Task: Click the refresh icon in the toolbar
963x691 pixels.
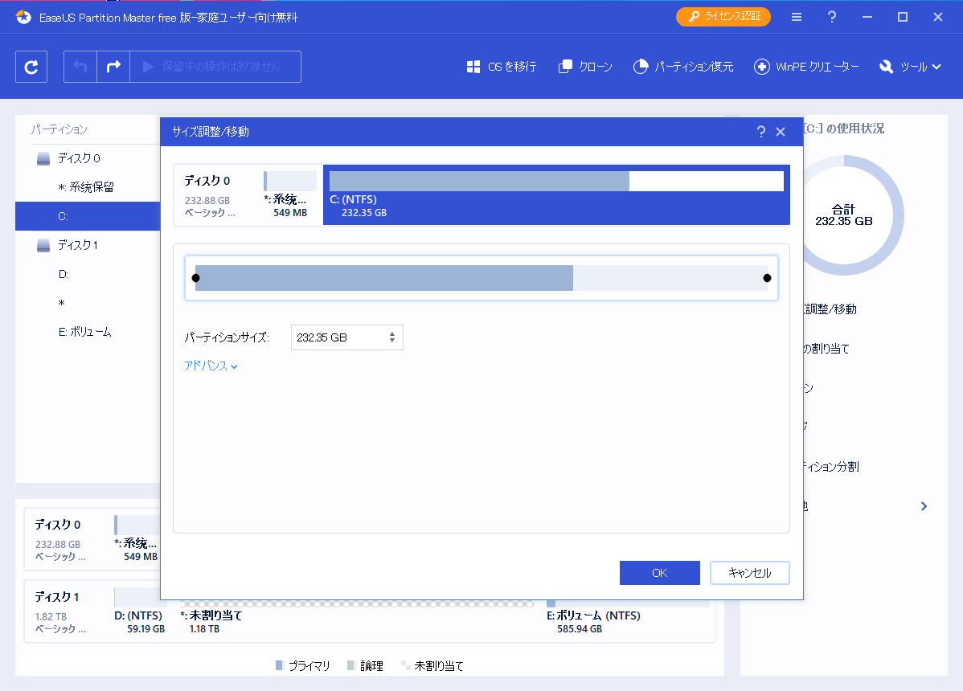Action: (31, 66)
